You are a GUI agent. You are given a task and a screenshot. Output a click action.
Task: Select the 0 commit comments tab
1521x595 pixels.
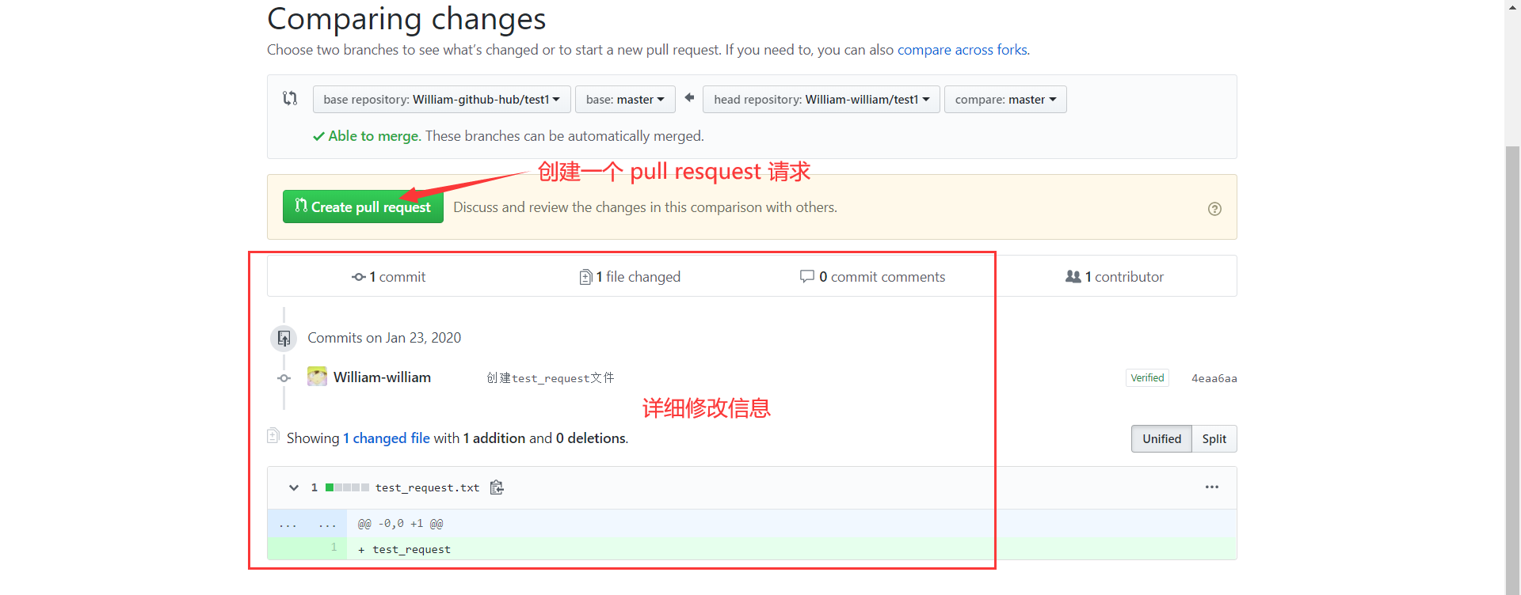pos(872,277)
